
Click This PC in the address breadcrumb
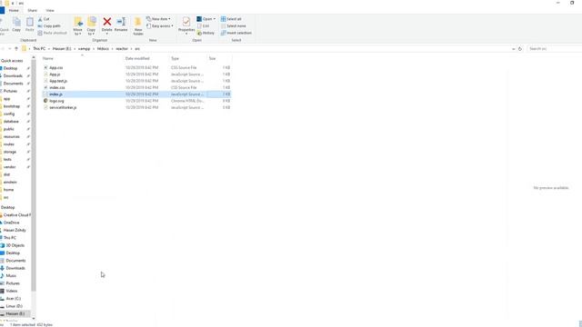(x=39, y=48)
